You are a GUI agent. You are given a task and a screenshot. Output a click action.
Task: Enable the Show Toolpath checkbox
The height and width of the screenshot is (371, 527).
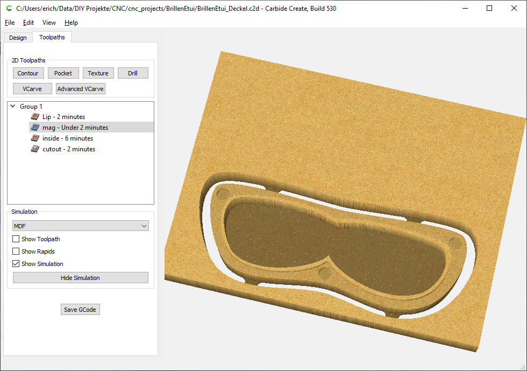pos(16,239)
